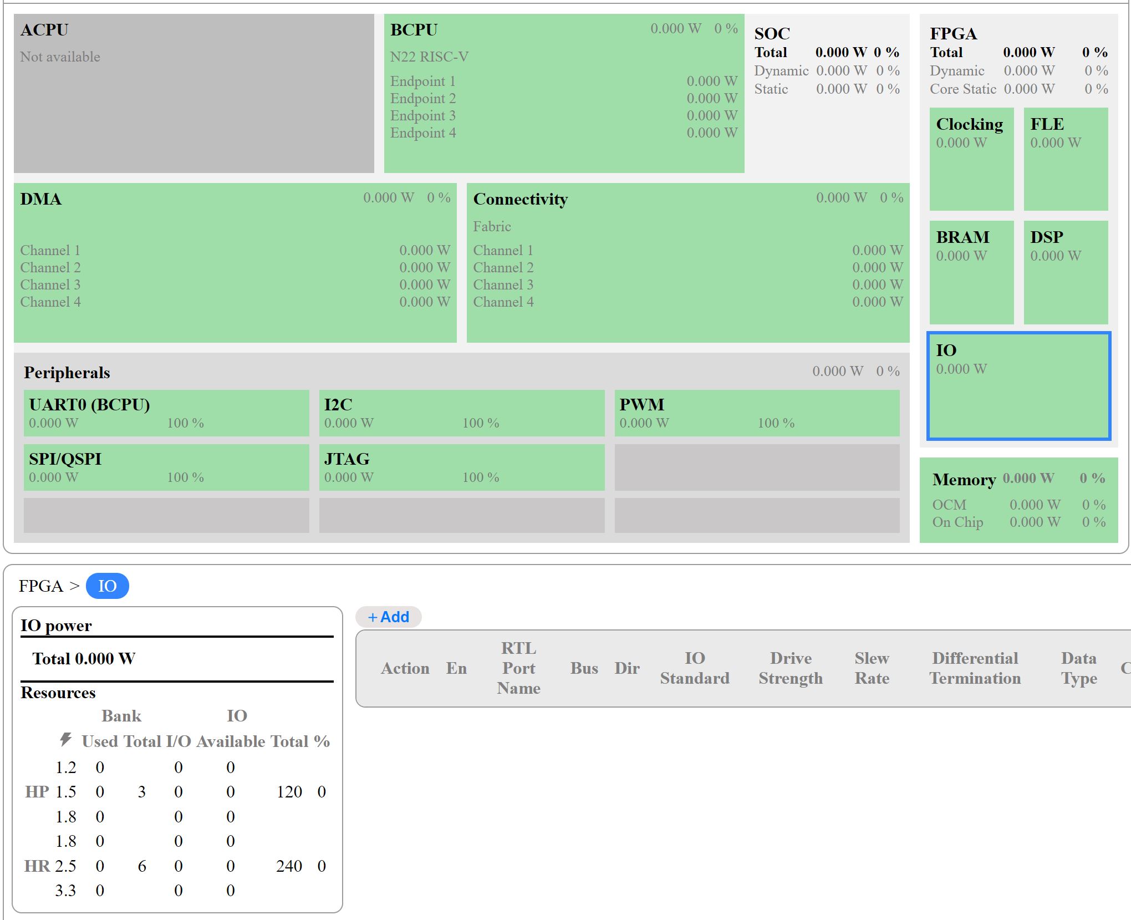Screen dimensions: 1131x920
Task: Open the Connectivity power block
Action: tap(688, 262)
